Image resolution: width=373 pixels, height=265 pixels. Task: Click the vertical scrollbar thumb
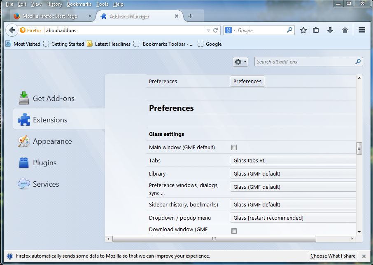point(359,148)
